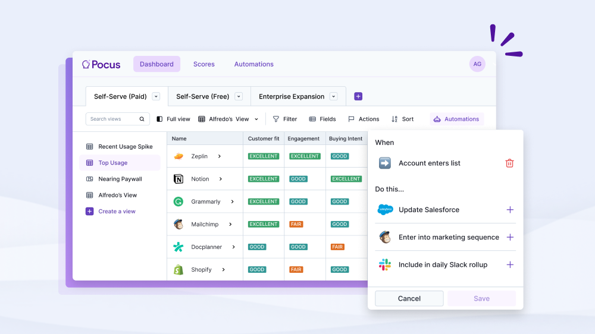Click the Account enters list arrow icon
This screenshot has height=334, width=595.
pos(385,163)
